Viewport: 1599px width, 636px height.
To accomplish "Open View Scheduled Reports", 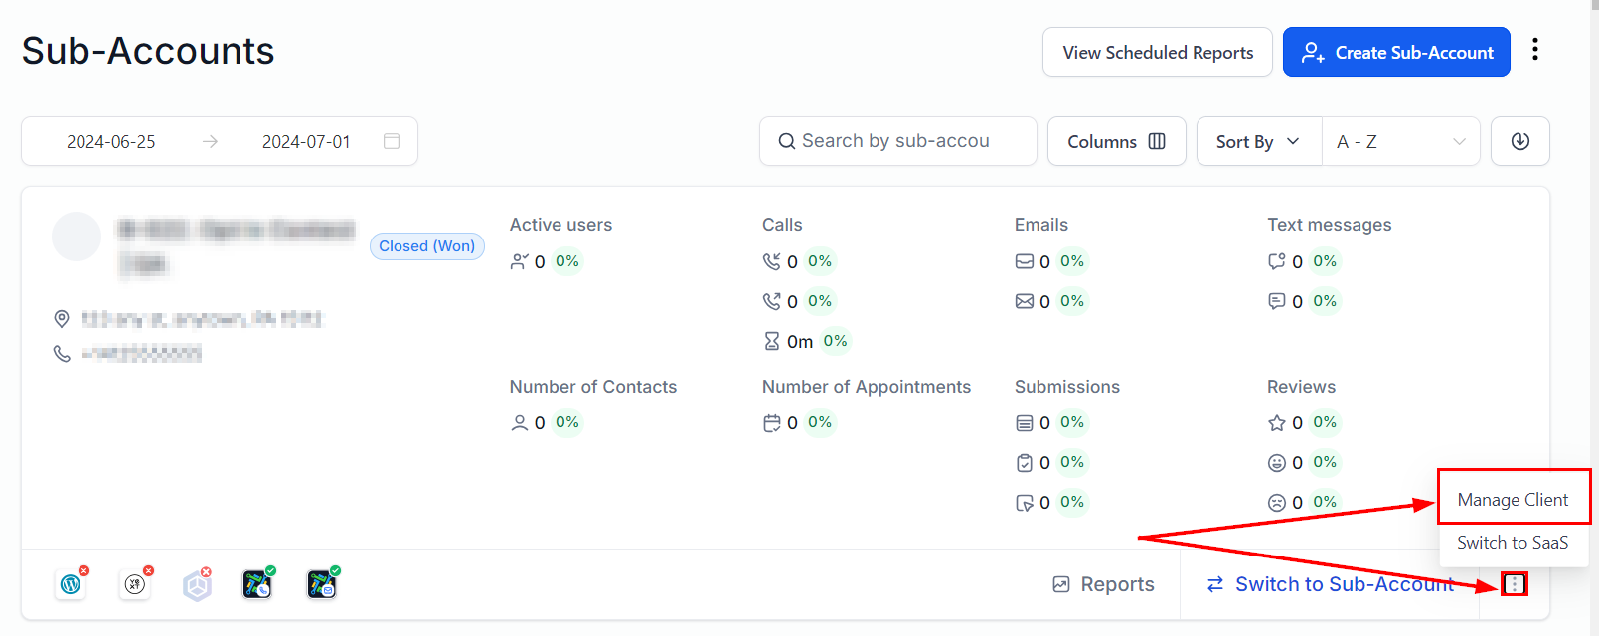I will 1157,52.
